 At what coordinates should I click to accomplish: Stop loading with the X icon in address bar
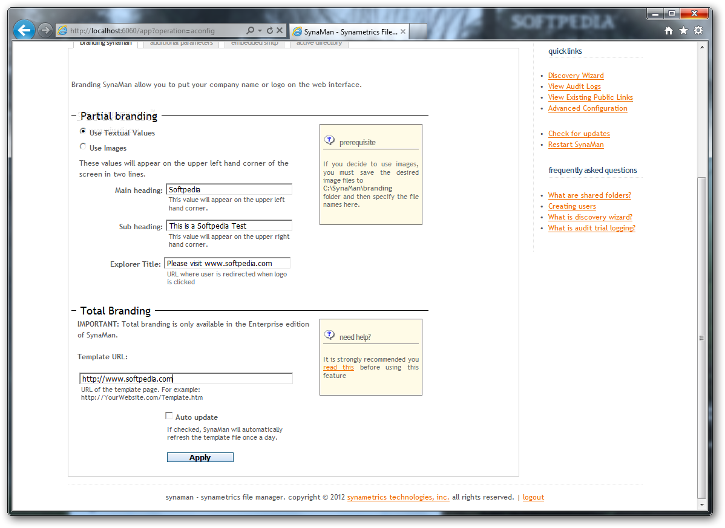click(x=280, y=30)
